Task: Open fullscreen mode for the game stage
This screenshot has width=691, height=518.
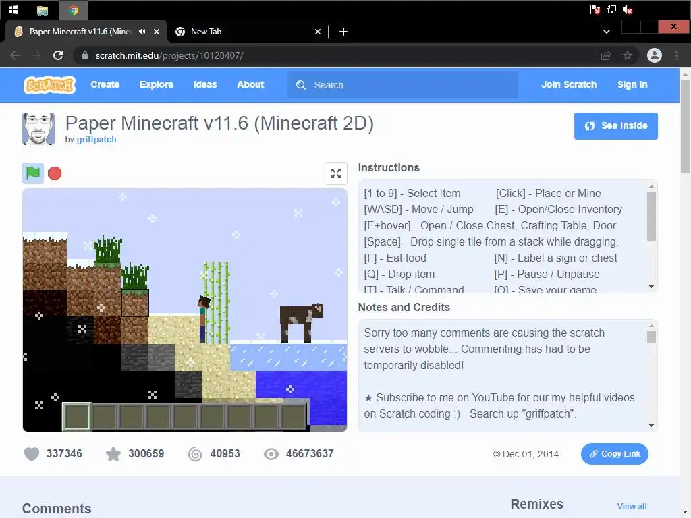Action: coord(336,173)
